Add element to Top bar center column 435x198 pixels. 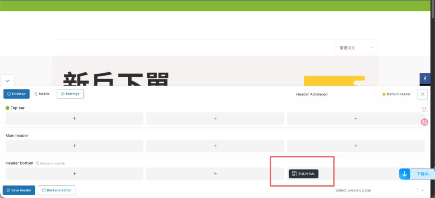tap(215, 118)
